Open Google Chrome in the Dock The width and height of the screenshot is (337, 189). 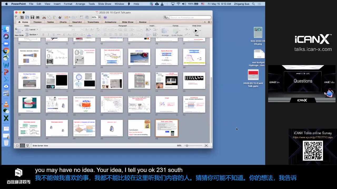tap(6, 51)
